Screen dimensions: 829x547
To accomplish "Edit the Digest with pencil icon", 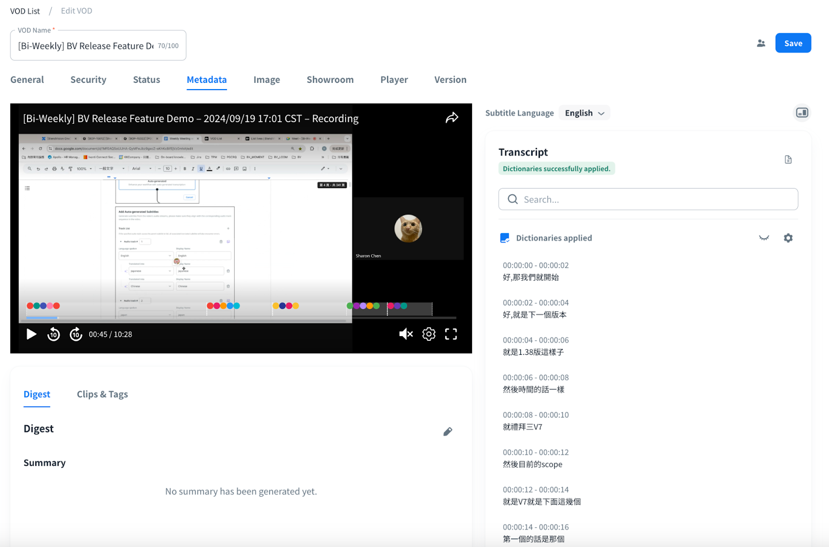I will 448,431.
